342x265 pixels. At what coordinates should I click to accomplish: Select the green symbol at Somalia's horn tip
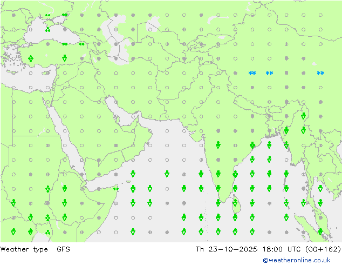coord(116,189)
